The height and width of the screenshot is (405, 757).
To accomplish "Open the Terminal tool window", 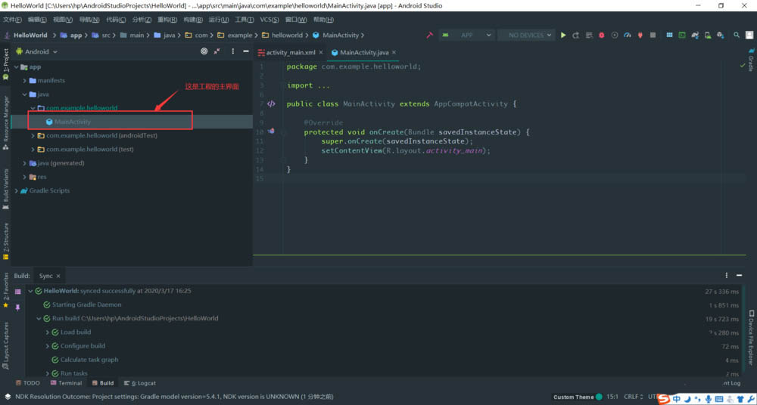I will (66, 383).
